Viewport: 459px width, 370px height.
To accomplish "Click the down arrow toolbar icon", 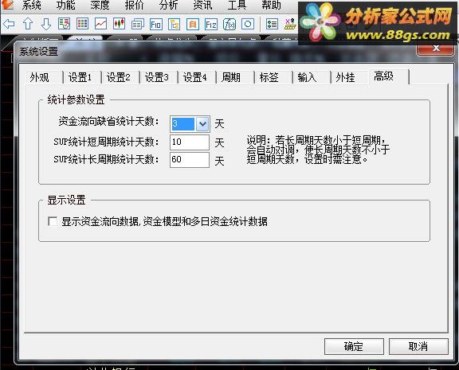I will point(46,24).
